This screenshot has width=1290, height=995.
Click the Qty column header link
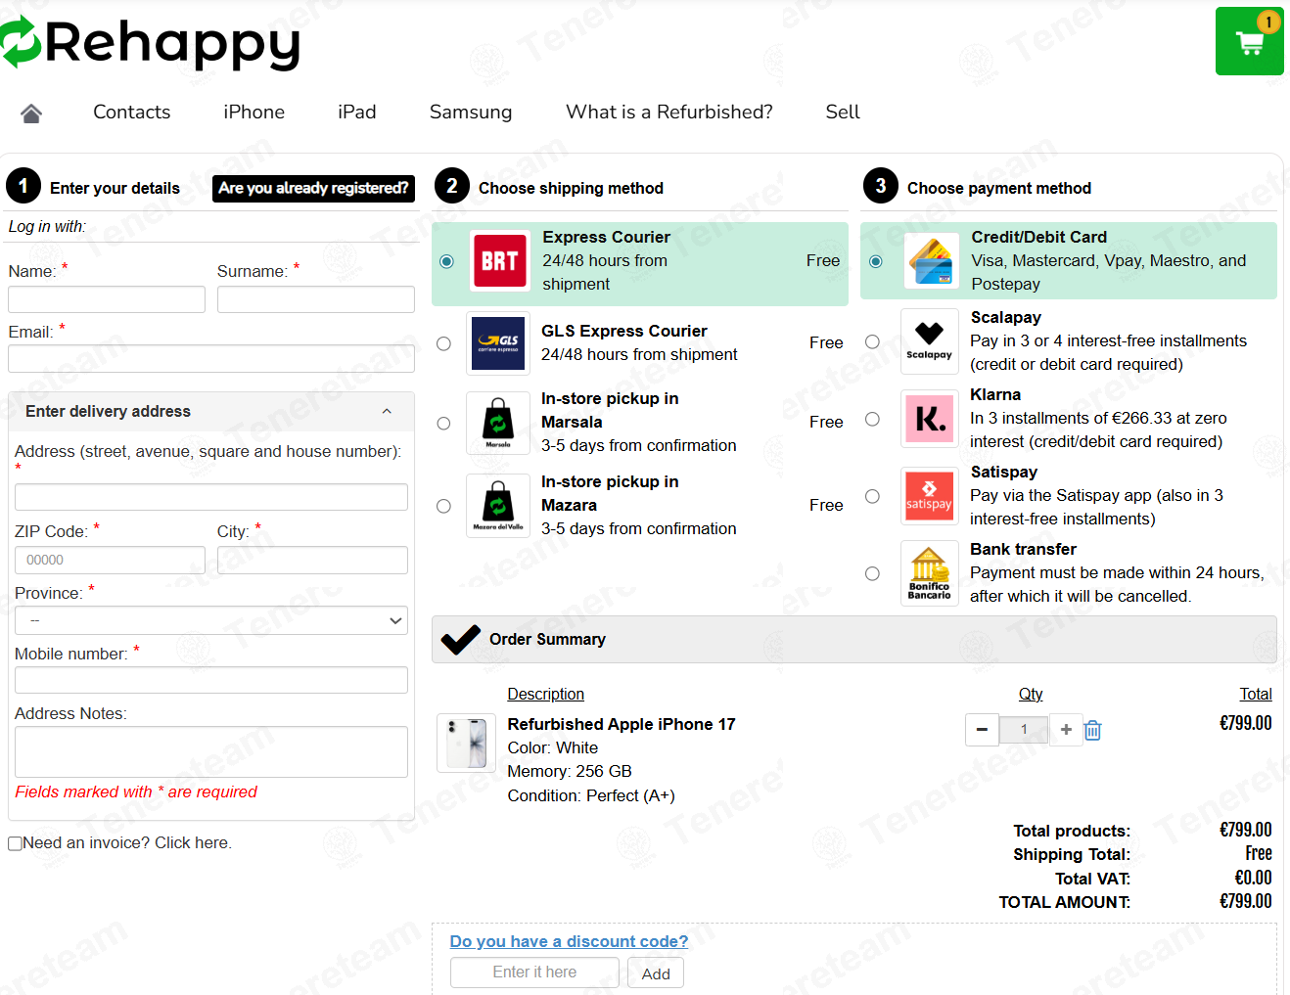click(1031, 694)
